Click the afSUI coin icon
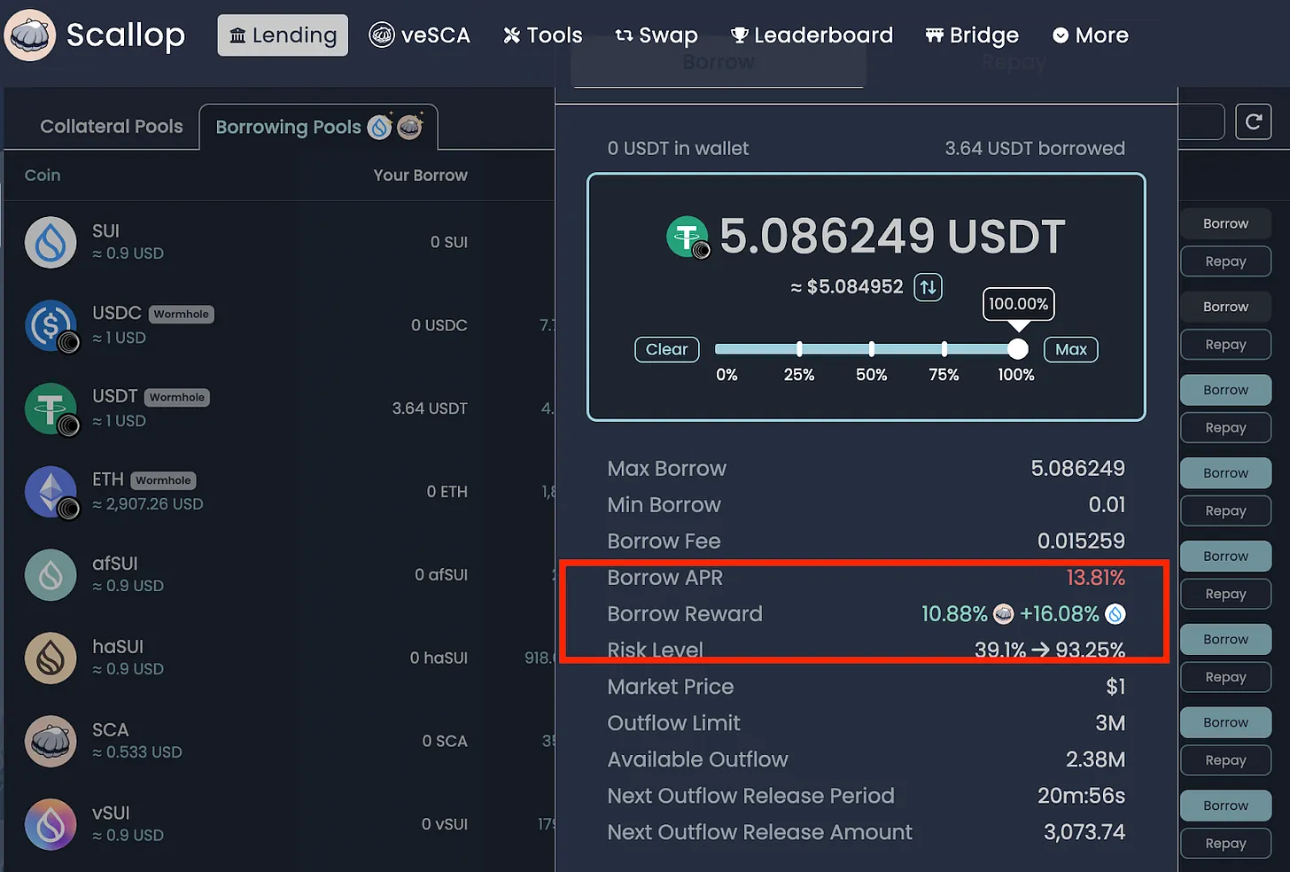This screenshot has width=1290, height=872. click(51, 575)
